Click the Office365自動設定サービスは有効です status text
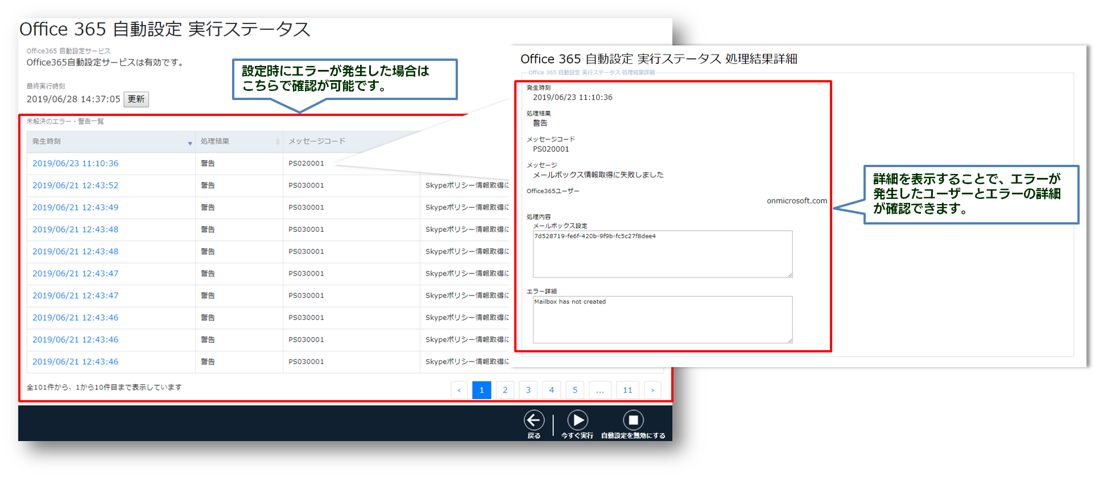 point(105,63)
